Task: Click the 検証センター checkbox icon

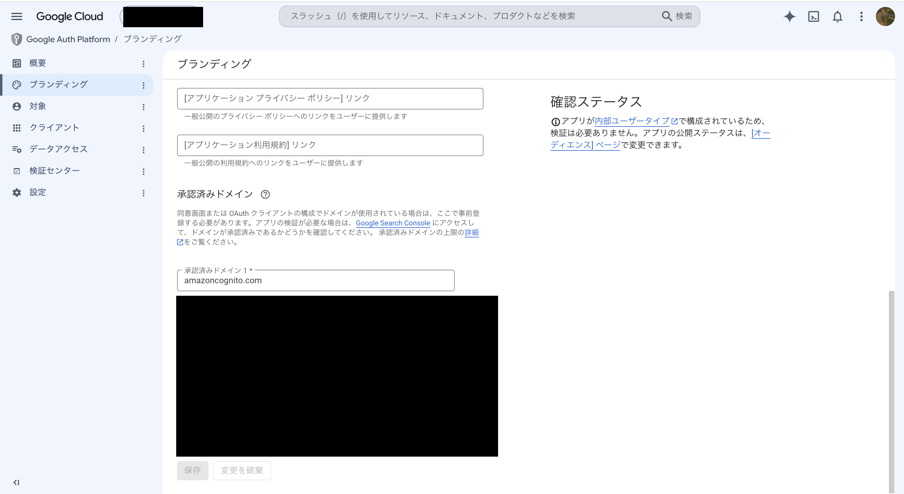Action: [16, 171]
